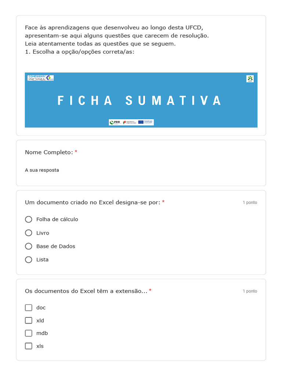Pick the 'Base de Dados' radio option
The image size is (282, 377).
29,246
